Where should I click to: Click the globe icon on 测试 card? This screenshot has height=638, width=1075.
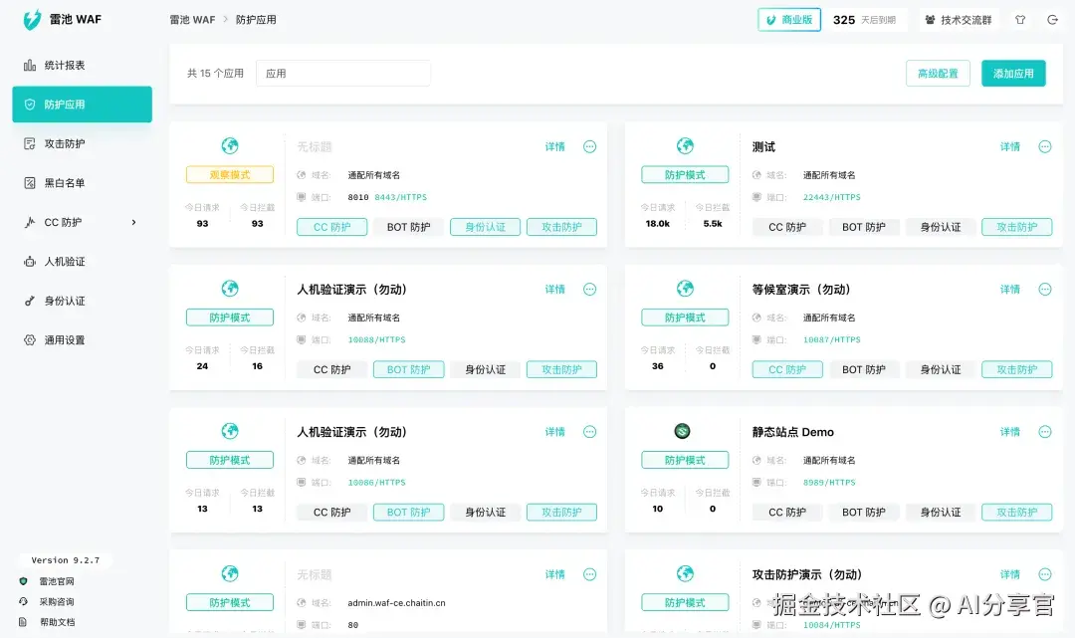(685, 145)
